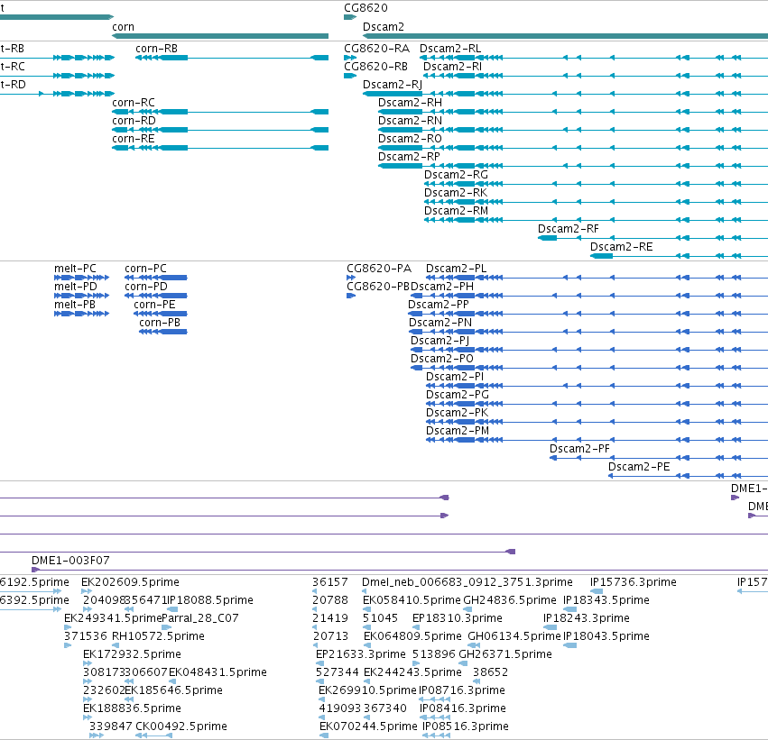Select GH26371.5prime EST feature
768x740 pixels.
[505, 655]
